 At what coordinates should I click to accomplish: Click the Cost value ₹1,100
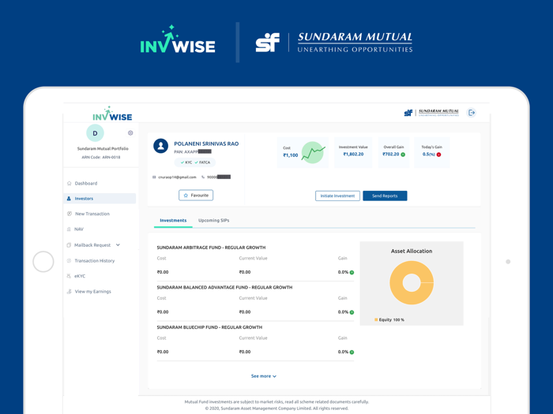click(291, 155)
